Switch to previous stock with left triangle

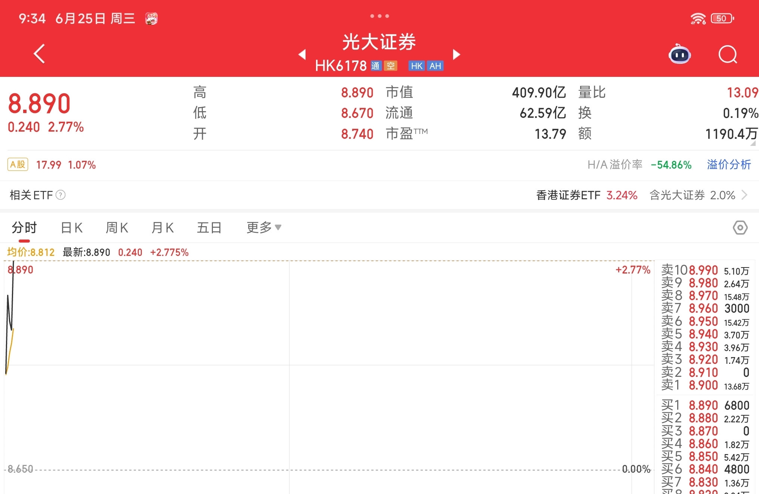pos(302,54)
